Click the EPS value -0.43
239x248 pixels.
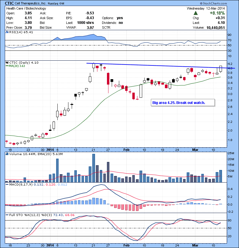click(x=90, y=18)
